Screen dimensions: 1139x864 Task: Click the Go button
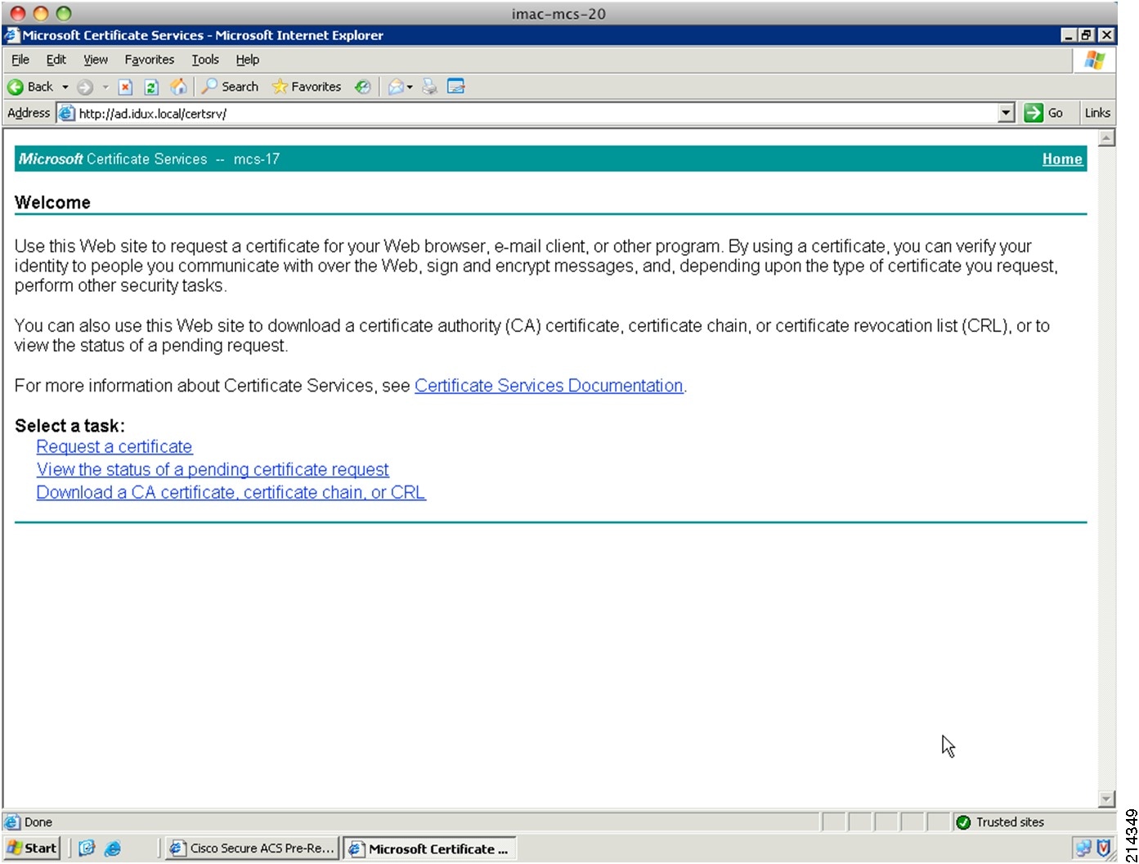coord(1044,113)
